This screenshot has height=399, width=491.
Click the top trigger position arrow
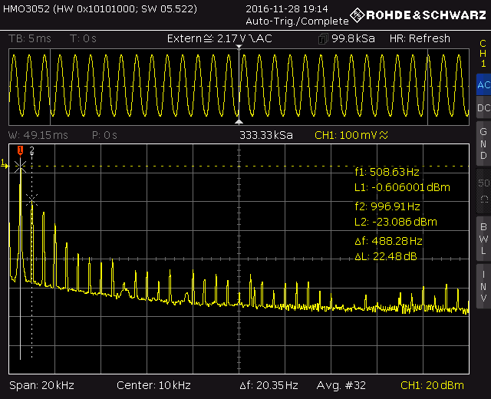click(239, 48)
